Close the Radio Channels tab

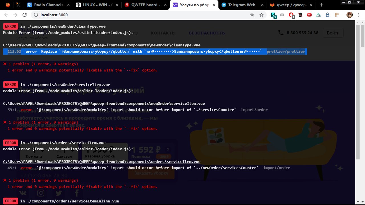tap(68, 5)
